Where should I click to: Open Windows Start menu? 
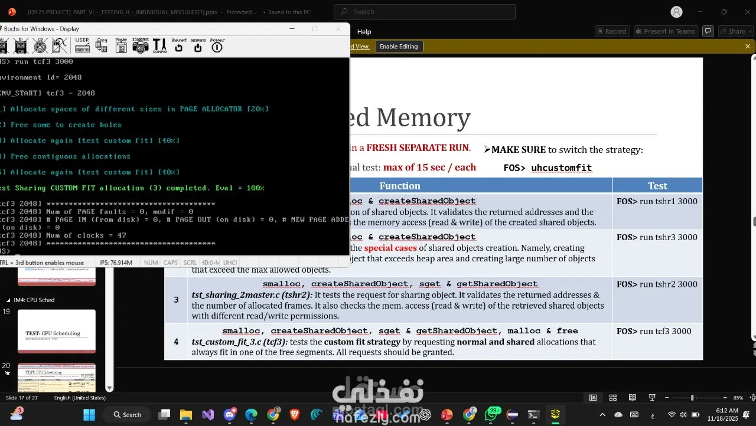pyautogui.click(x=89, y=415)
